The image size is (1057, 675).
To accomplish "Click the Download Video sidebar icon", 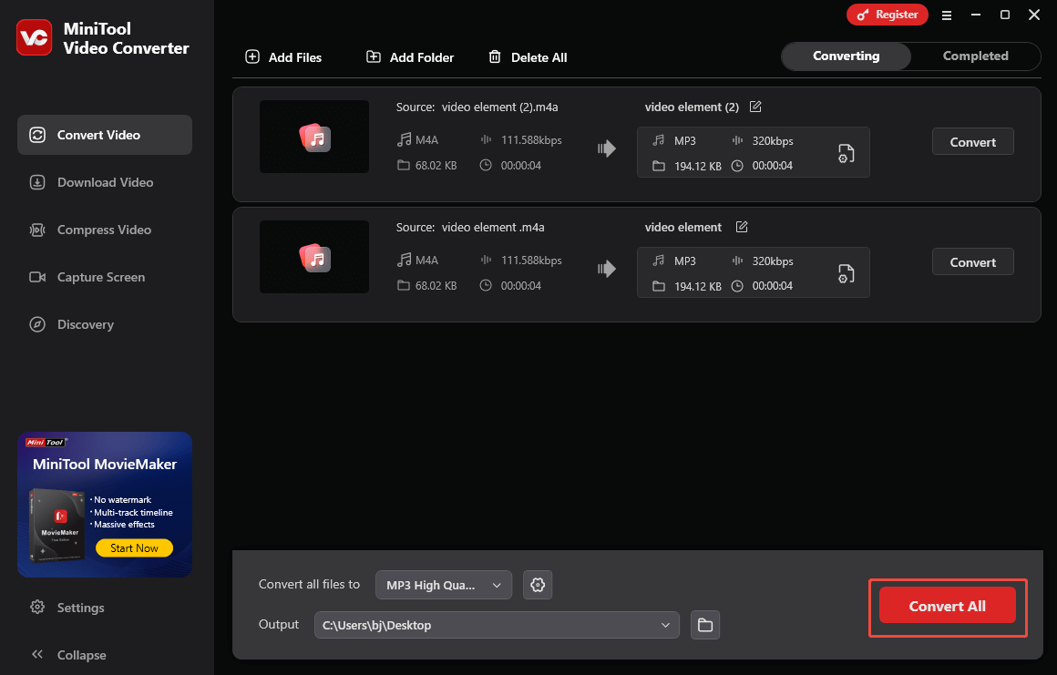I will (x=37, y=182).
